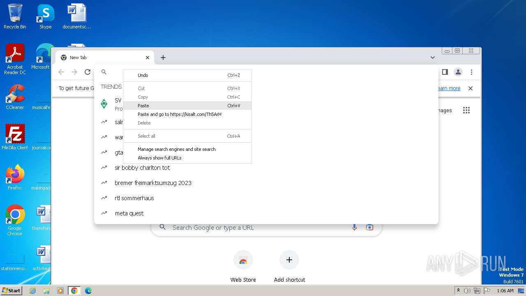Click the forward navigation arrow
The width and height of the screenshot is (526, 296).
click(74, 72)
